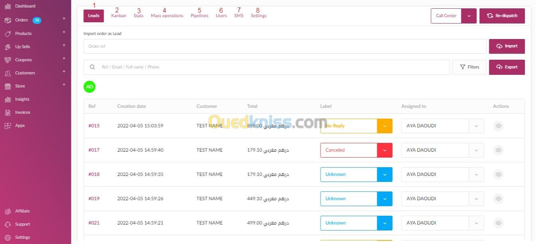View lead #015 with the eye icon
This screenshot has height=244, width=536.
pos(498,126)
